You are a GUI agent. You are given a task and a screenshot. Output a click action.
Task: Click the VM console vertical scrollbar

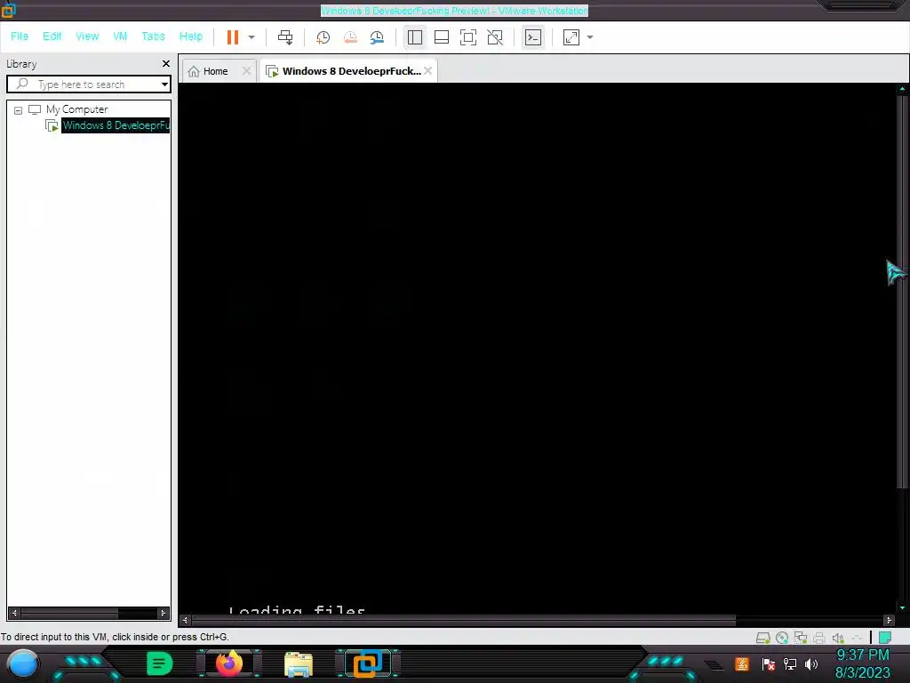901,291
